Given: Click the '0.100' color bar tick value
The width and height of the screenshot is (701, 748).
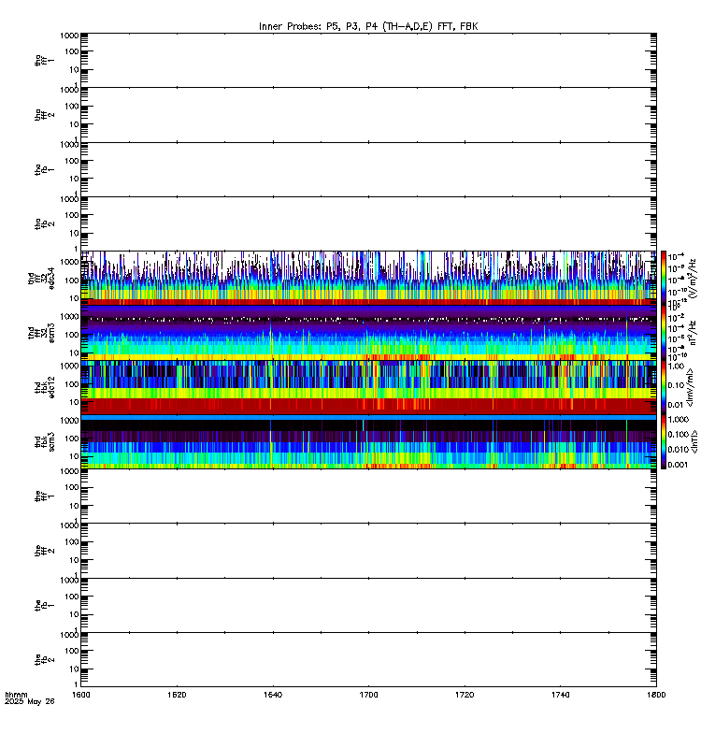Looking at the screenshot, I should click(679, 434).
